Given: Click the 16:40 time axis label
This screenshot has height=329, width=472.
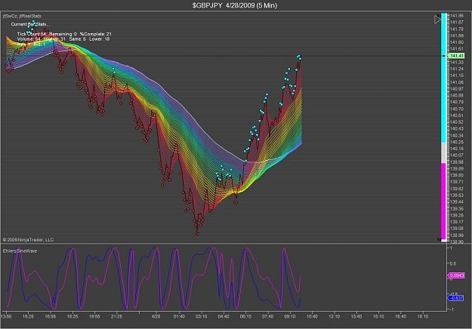Looking at the screenshot, I should pyautogui.click(x=400, y=316).
